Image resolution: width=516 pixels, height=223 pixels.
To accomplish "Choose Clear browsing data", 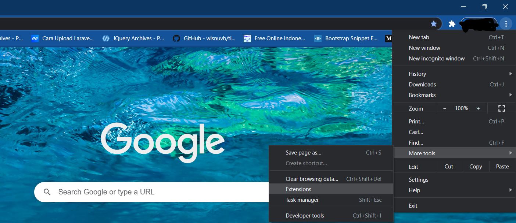I will point(312,178).
